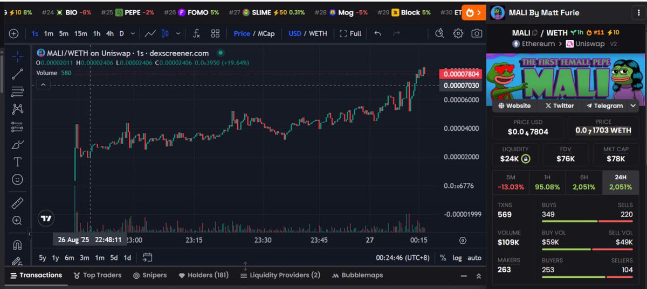The width and height of the screenshot is (647, 289).
Task: Click the line chart style icon
Action: click(x=150, y=33)
